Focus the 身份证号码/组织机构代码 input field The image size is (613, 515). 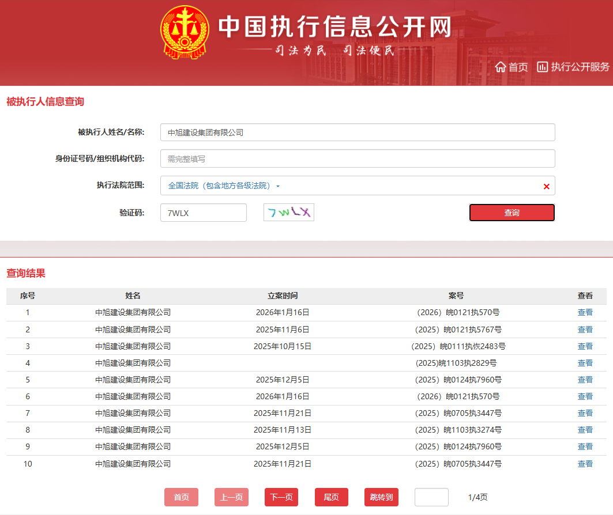tap(358, 158)
